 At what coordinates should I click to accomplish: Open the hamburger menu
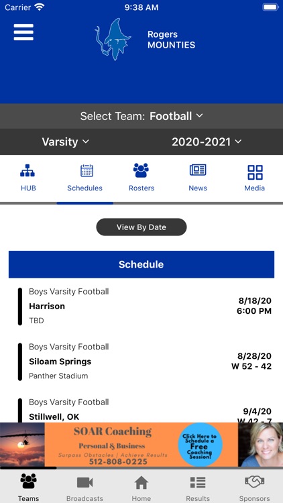tap(23, 32)
